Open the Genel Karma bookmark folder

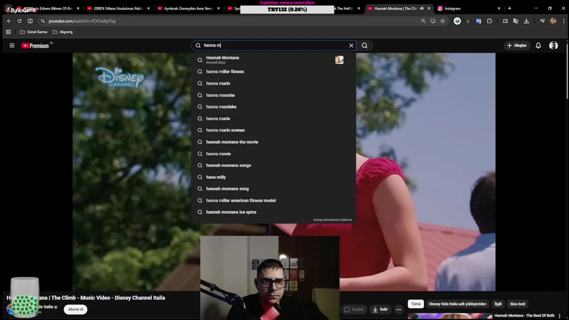34,32
